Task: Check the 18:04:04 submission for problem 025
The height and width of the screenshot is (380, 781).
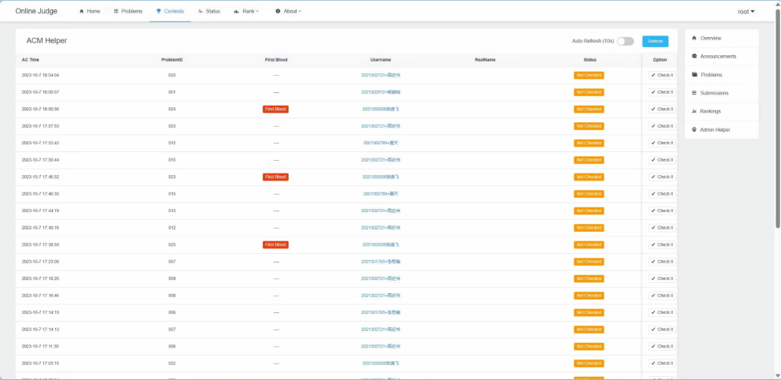Action: pyautogui.click(x=662, y=76)
